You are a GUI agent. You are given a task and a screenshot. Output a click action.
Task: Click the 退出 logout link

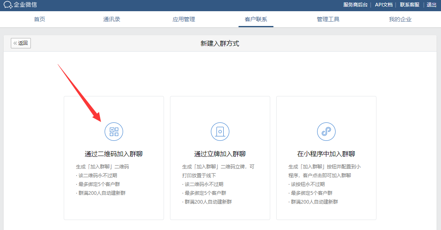coord(431,5)
